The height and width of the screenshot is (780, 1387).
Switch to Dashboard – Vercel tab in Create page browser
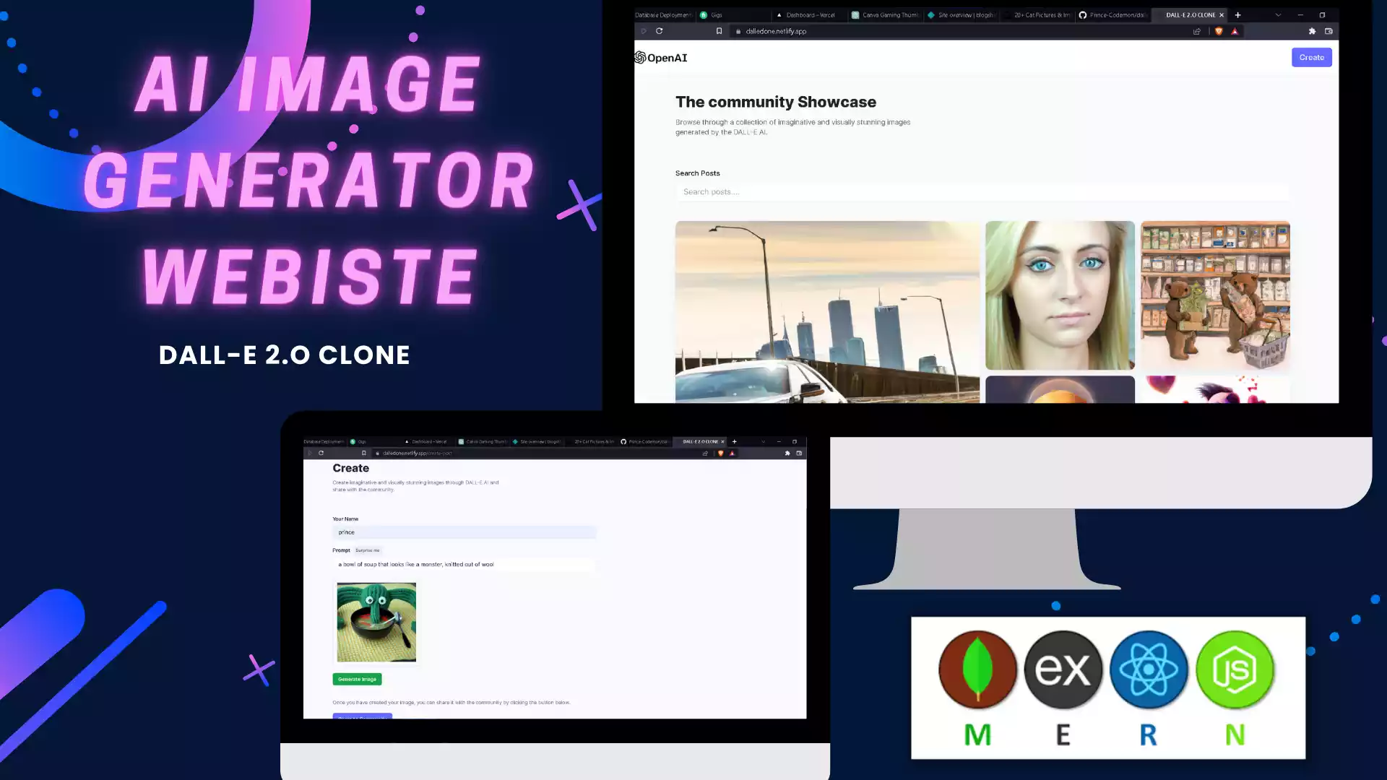point(428,441)
